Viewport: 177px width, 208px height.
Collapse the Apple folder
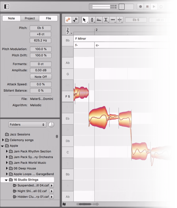(2, 146)
